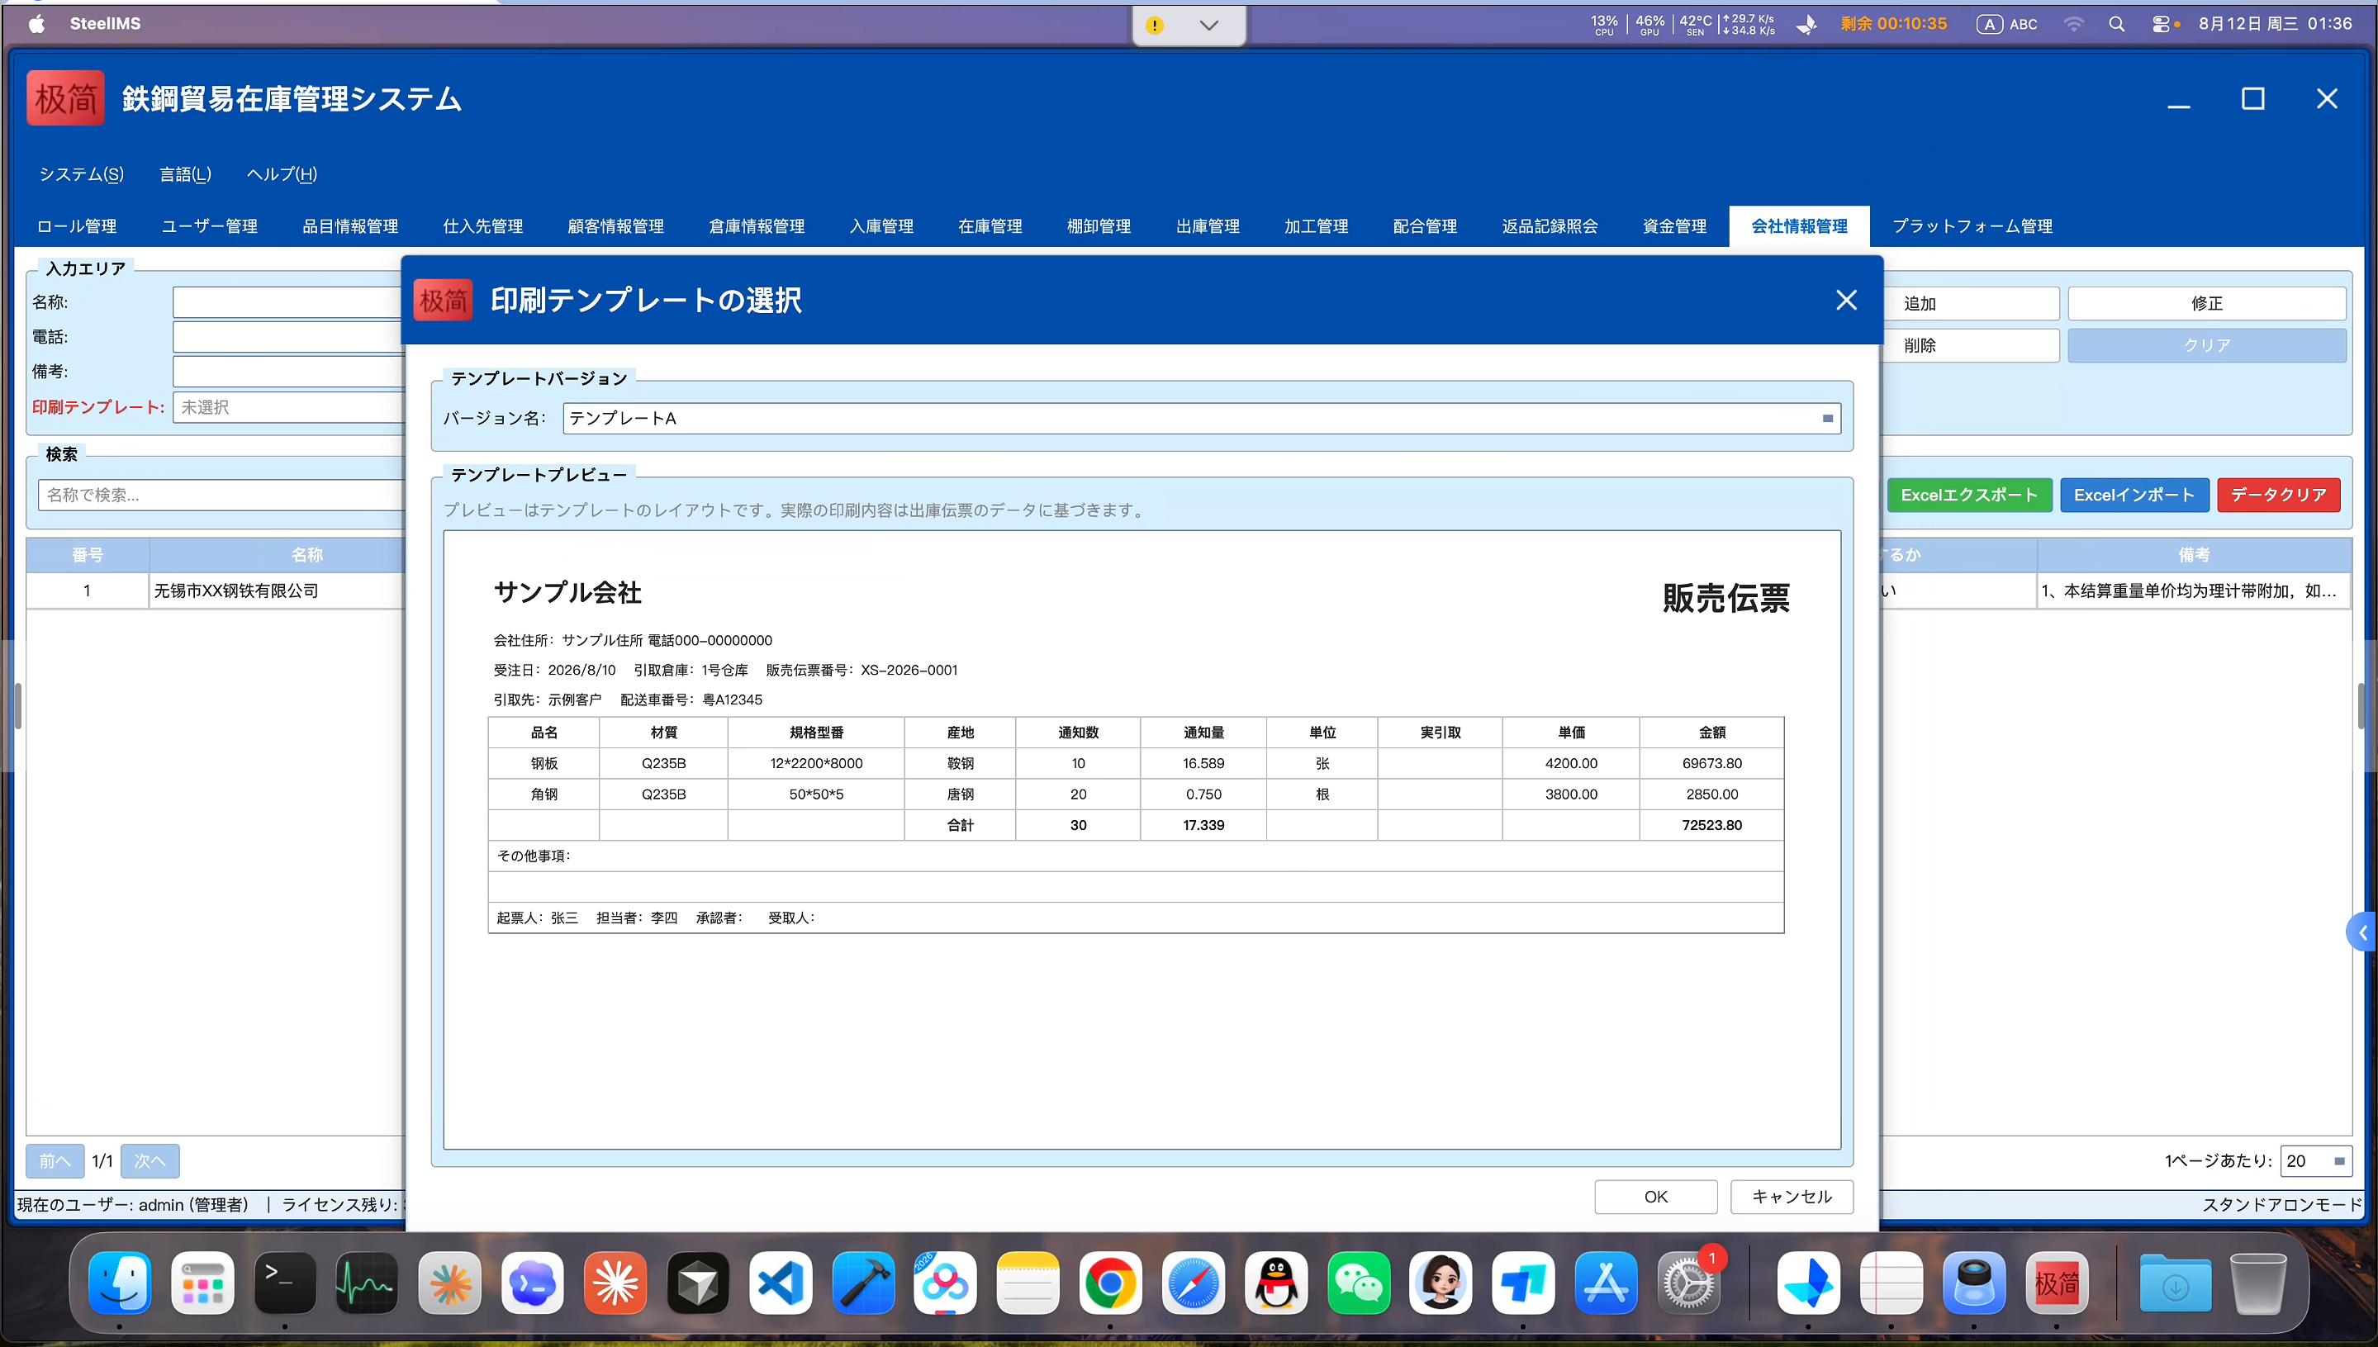Switch to the 入庫管理 tab
The height and width of the screenshot is (1347, 2378).
point(880,225)
